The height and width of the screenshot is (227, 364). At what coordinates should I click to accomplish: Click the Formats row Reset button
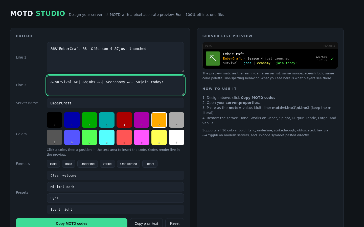coord(150,164)
